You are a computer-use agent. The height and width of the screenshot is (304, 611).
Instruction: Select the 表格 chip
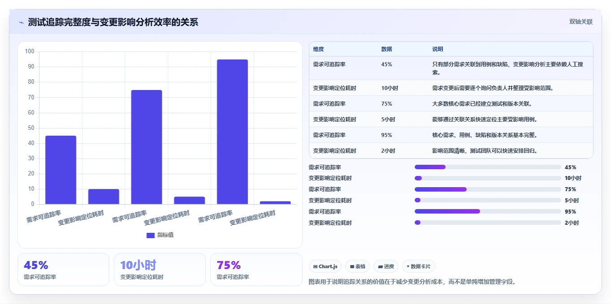(357, 266)
